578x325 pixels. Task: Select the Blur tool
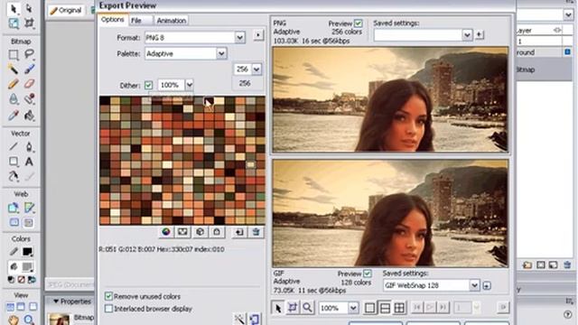(14, 99)
